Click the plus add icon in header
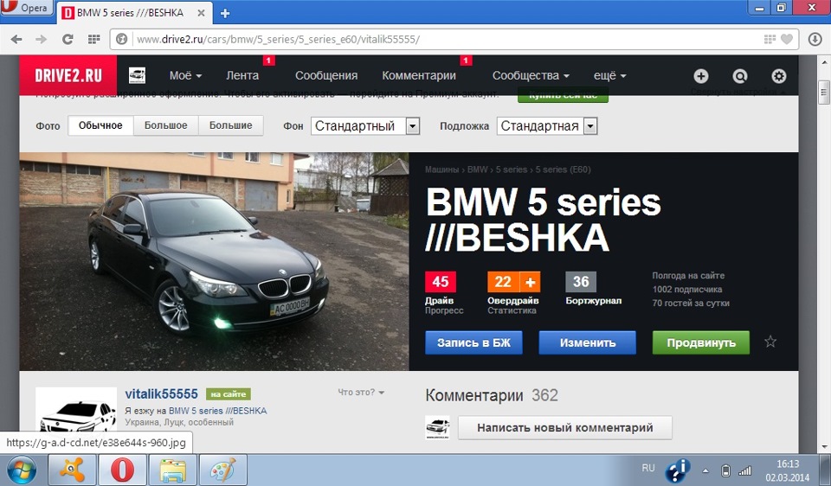 (x=700, y=76)
